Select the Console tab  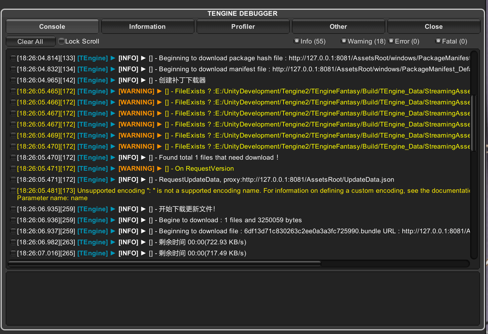click(x=52, y=26)
